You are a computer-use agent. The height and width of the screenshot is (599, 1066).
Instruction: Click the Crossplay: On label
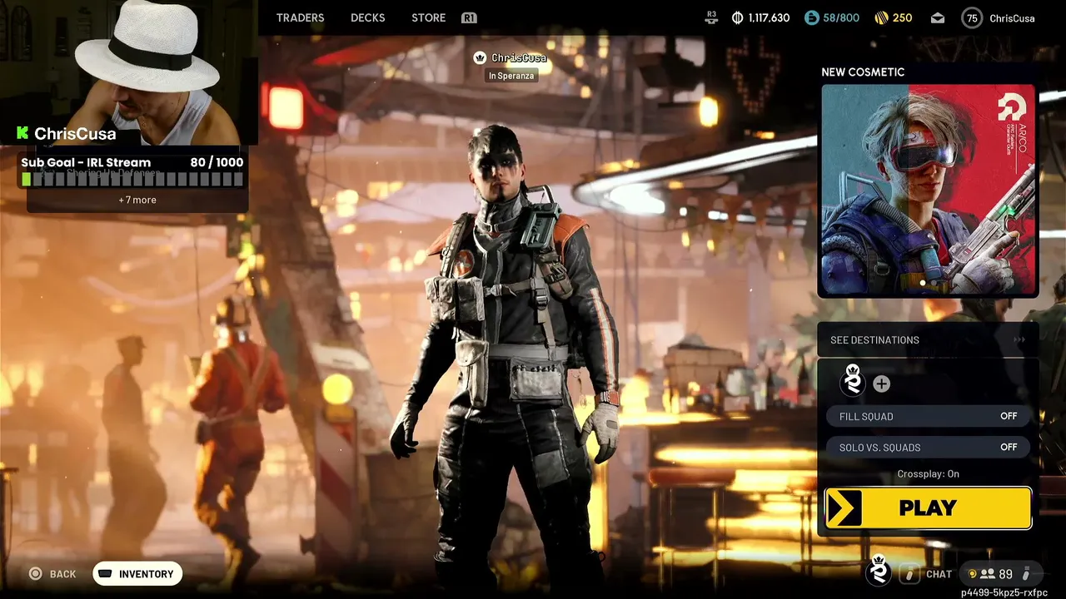[928, 474]
